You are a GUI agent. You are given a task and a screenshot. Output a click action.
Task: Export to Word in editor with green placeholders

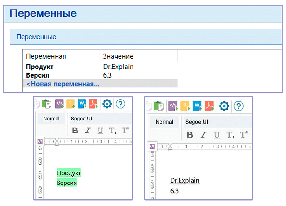[82, 104]
